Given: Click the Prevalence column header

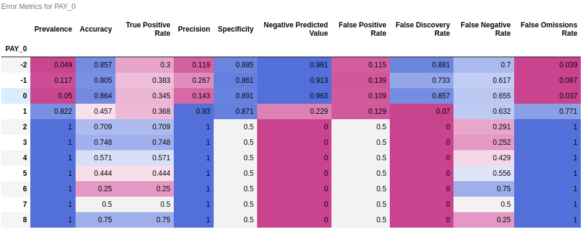Looking at the screenshot, I should pyautogui.click(x=53, y=29).
